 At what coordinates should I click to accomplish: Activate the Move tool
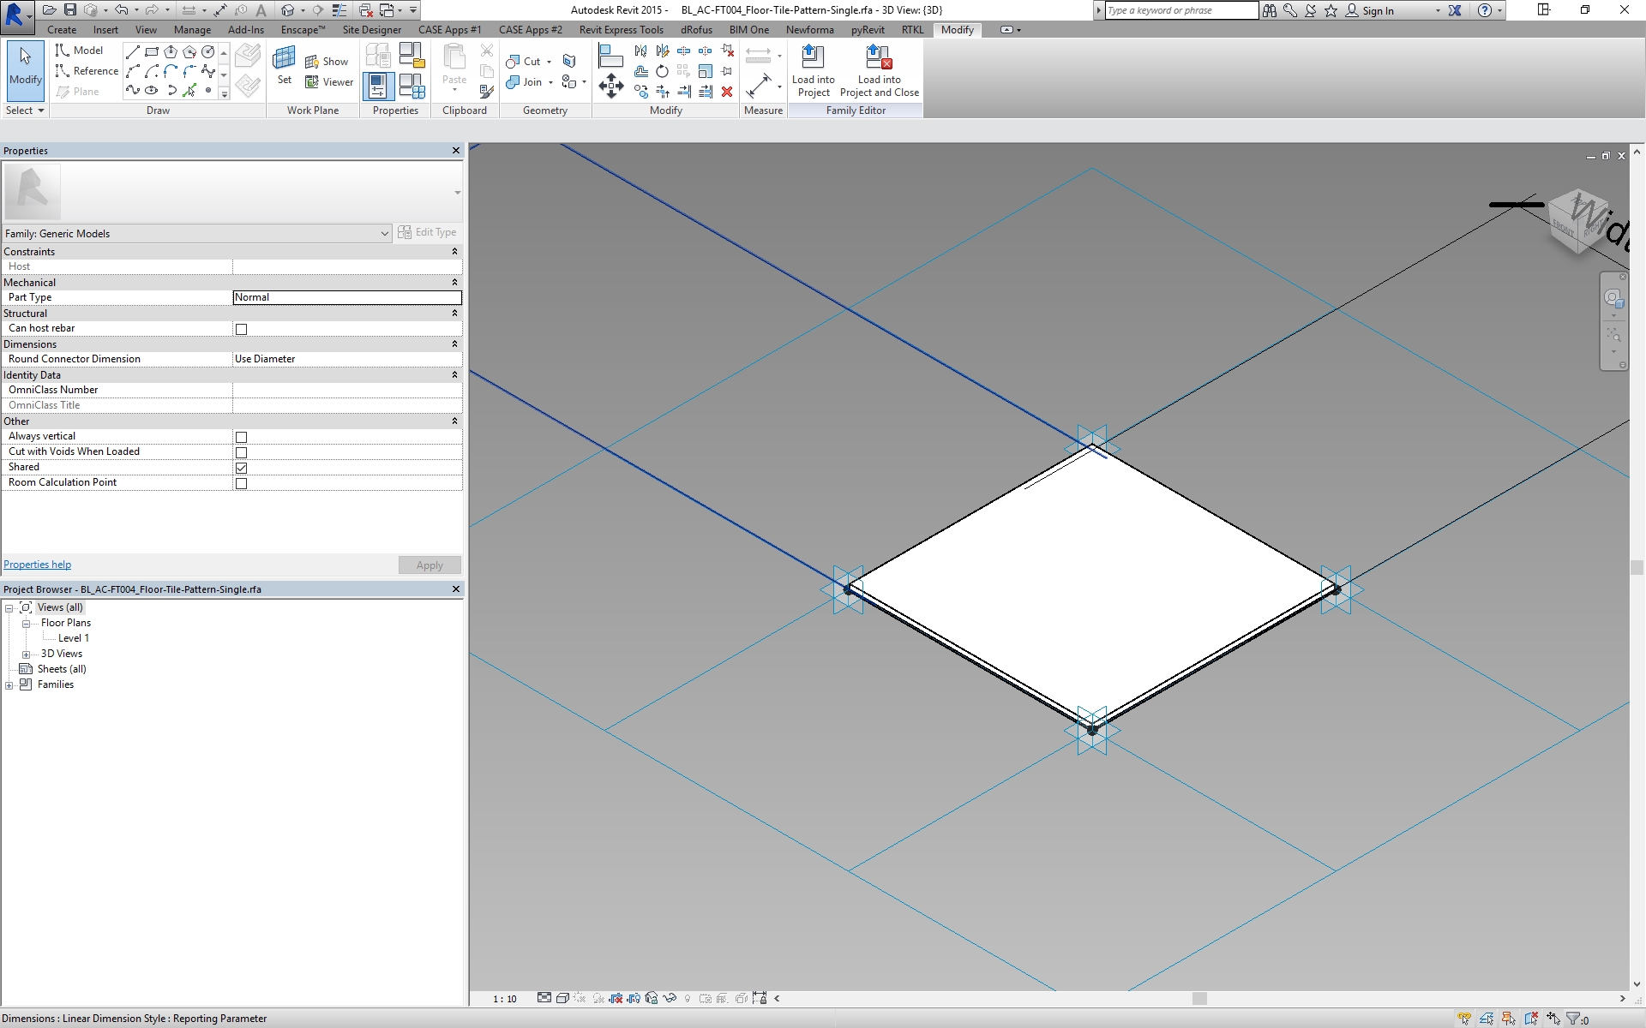[612, 86]
